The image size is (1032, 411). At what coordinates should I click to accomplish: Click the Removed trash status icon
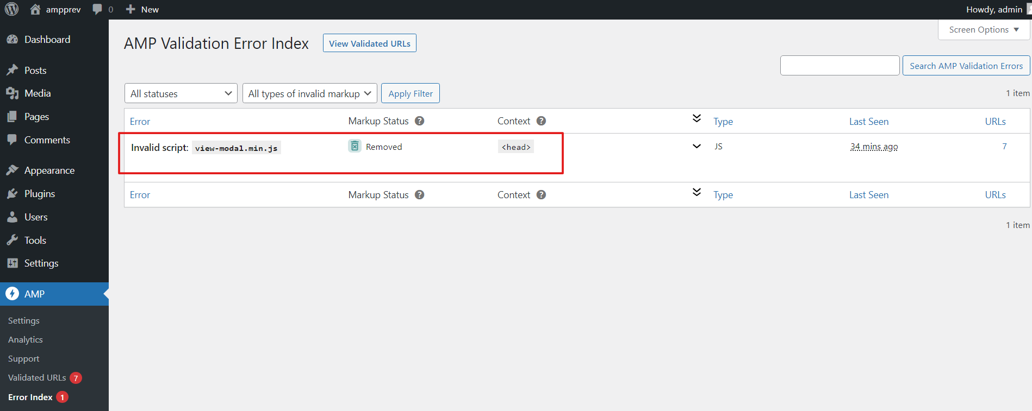pyautogui.click(x=355, y=146)
